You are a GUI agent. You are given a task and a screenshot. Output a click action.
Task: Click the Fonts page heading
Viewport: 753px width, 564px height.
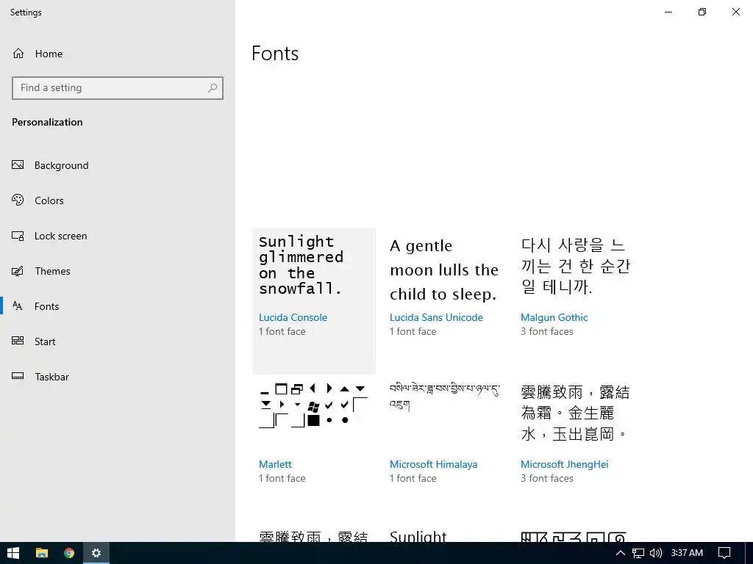(275, 53)
